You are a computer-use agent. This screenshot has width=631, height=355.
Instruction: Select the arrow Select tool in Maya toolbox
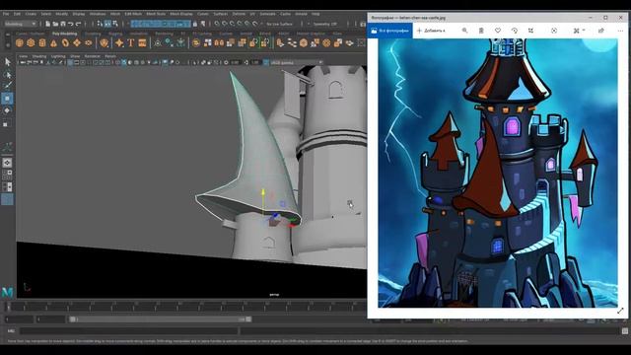pyautogui.click(x=7, y=62)
